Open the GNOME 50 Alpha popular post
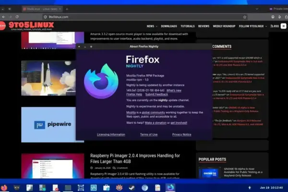Image resolution: width=288 pixels, height=192 pixels. [243, 172]
